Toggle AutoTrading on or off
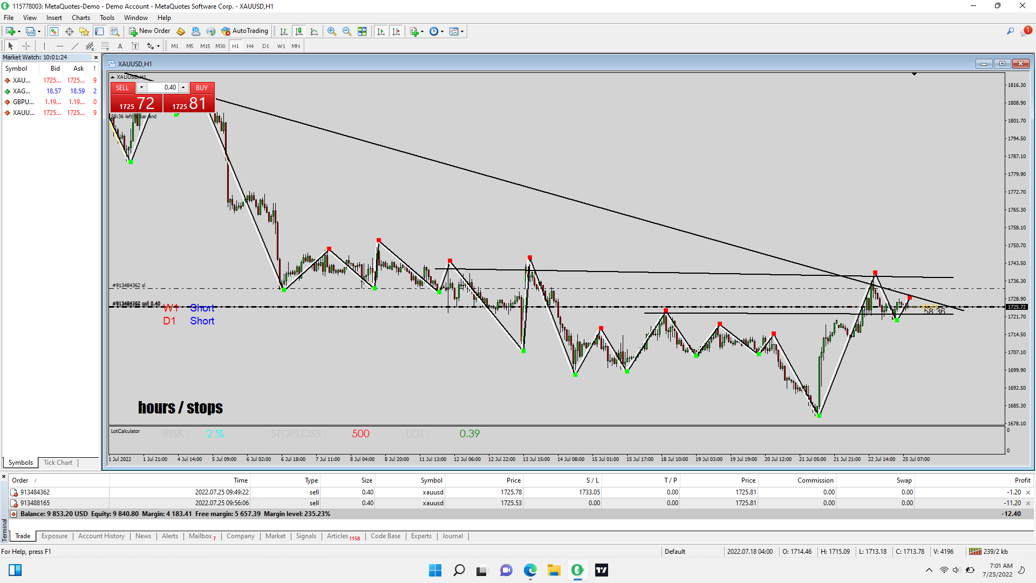The width and height of the screenshot is (1036, 583). (244, 31)
